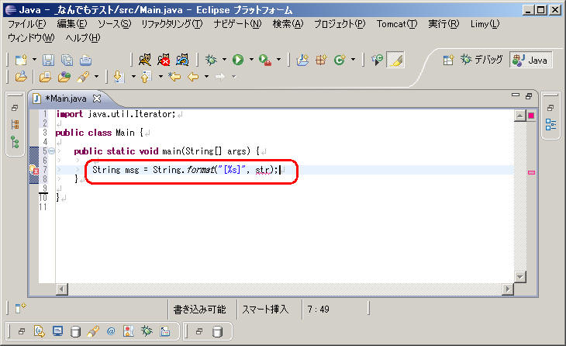
Task: Open the Tomcat menu
Action: pyautogui.click(x=395, y=24)
